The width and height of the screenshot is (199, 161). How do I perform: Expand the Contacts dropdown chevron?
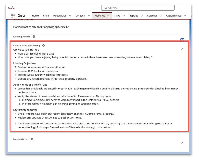[89, 16]
